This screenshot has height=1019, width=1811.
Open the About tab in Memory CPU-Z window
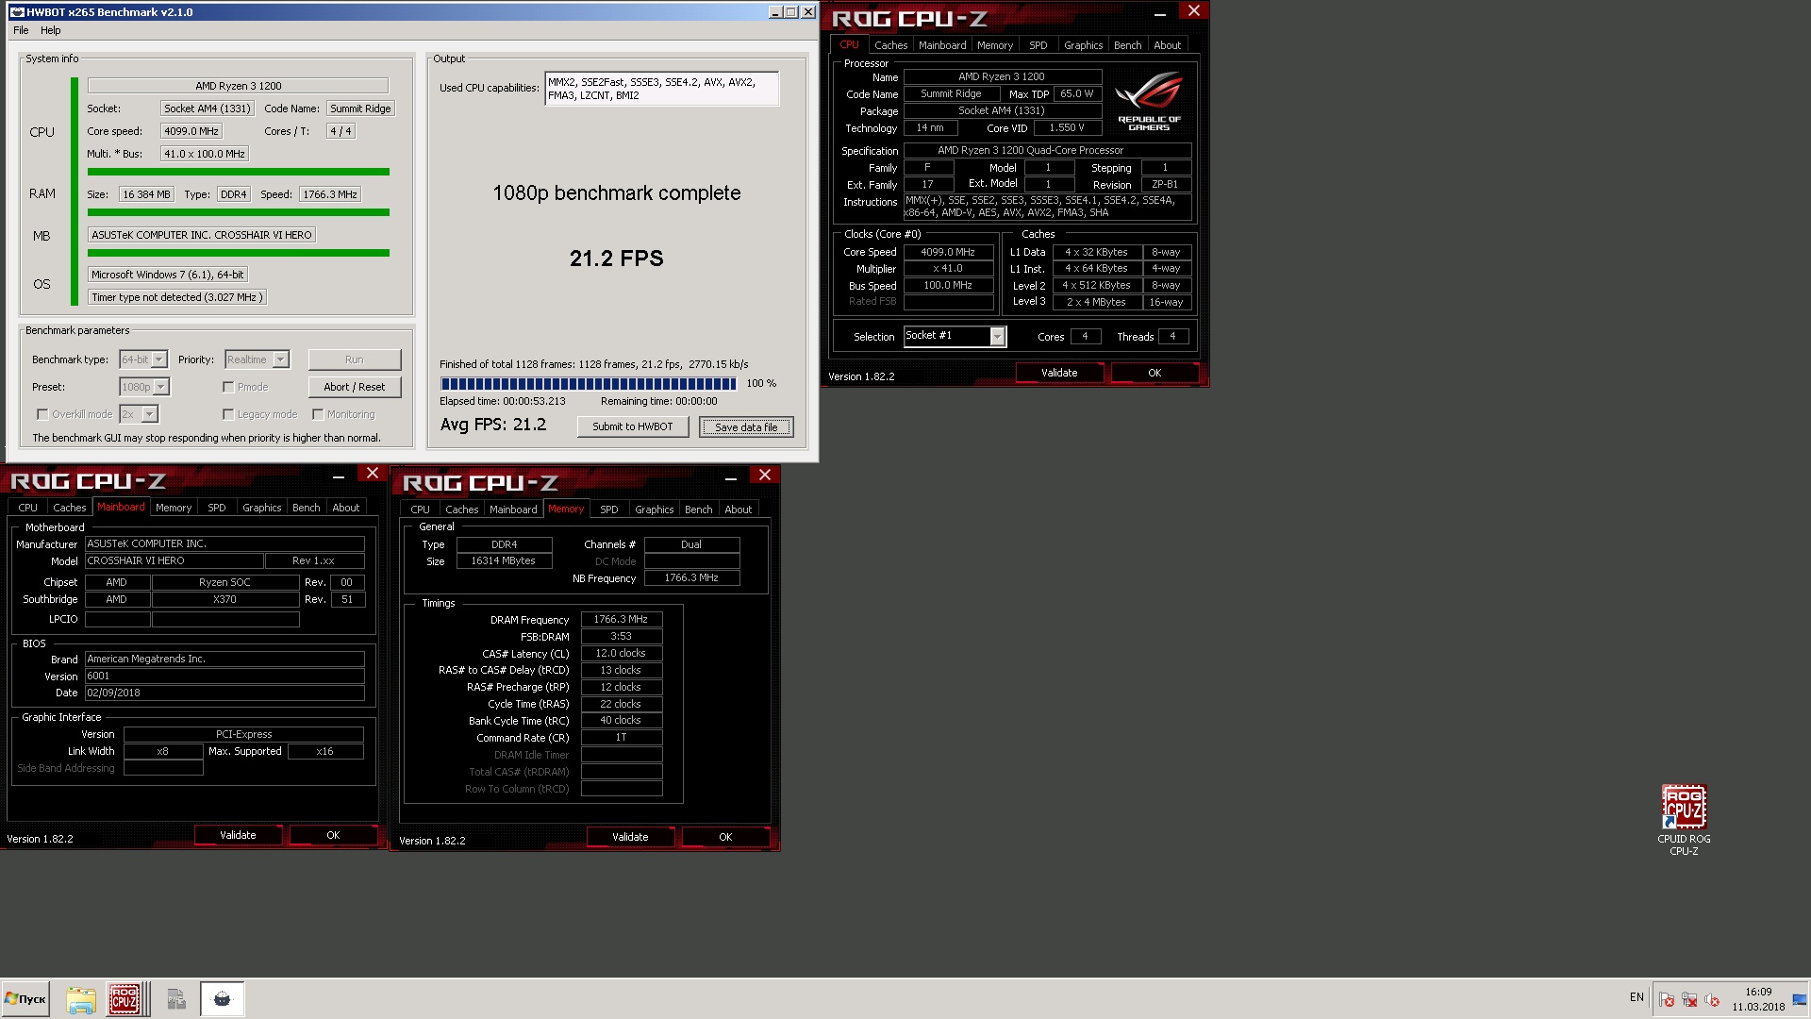click(x=738, y=509)
